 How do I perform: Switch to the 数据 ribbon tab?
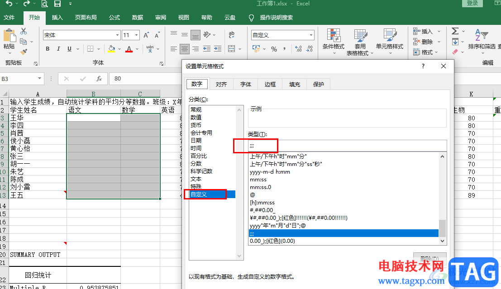point(138,18)
